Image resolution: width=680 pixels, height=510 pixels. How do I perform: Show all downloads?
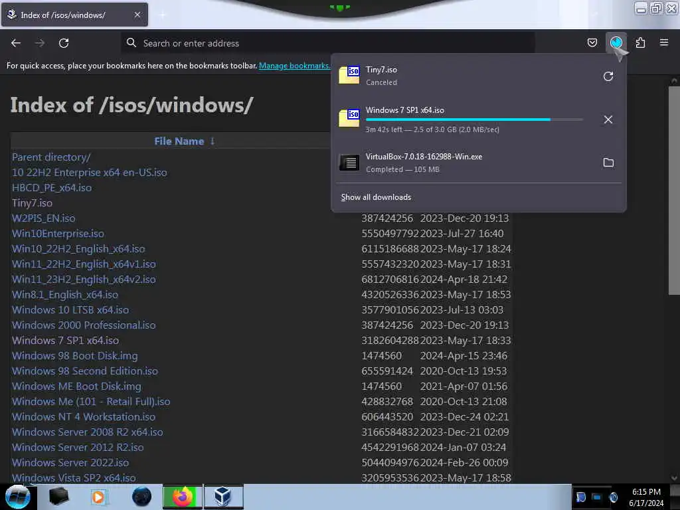coord(376,197)
